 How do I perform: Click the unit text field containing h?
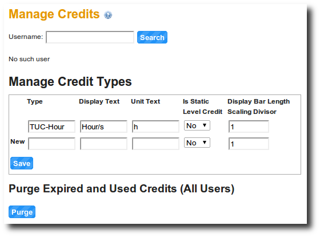coord(155,127)
